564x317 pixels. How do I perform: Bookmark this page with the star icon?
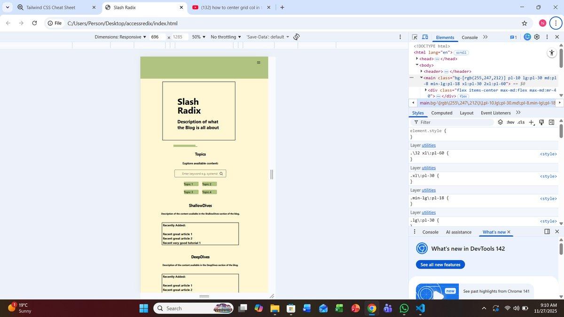[x=525, y=23]
